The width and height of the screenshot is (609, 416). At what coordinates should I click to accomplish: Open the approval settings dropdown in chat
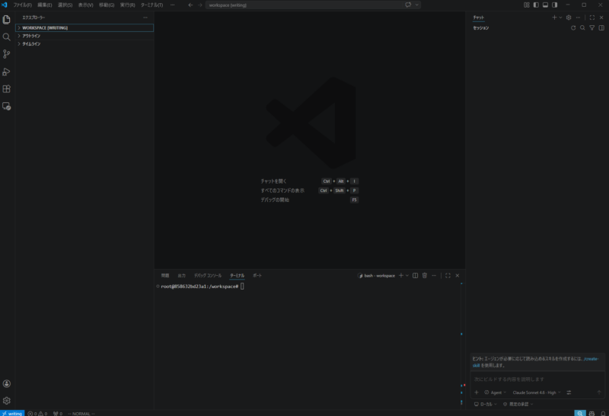pos(518,405)
